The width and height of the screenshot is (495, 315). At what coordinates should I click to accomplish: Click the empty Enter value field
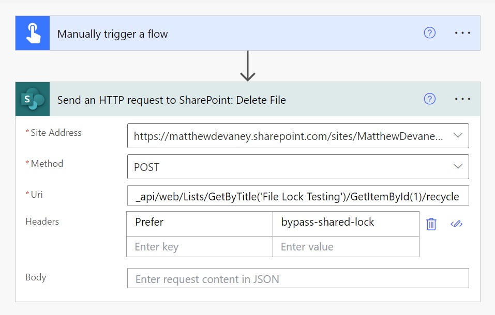[346, 246]
